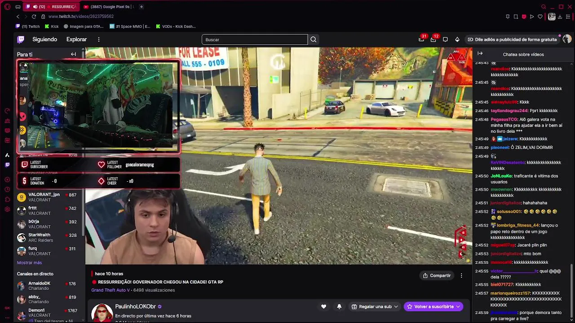Click the GTA video player area
This screenshot has height=323, width=575.
click(x=279, y=156)
